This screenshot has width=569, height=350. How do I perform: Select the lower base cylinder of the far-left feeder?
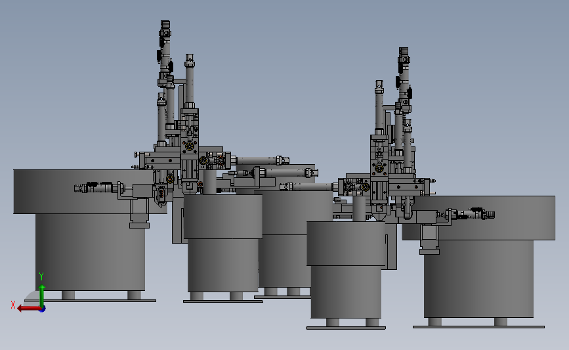[90, 252]
